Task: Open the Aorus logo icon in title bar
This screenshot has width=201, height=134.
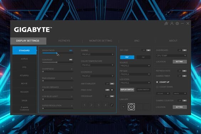Action: click(x=166, y=24)
